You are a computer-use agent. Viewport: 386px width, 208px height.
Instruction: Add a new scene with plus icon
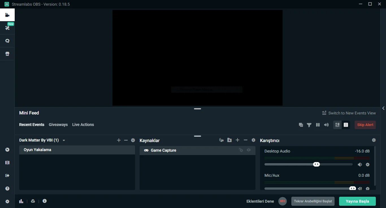[119, 140]
